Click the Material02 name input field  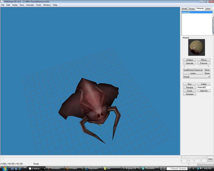pos(204,87)
